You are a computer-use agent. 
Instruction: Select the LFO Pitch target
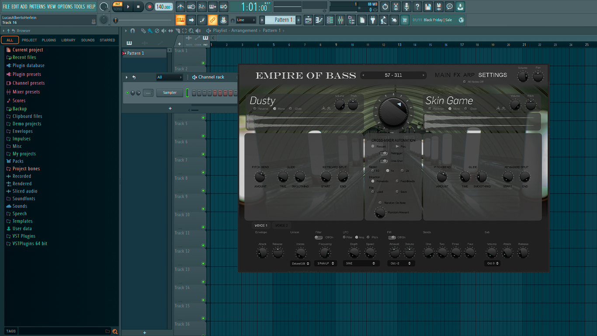369,237
